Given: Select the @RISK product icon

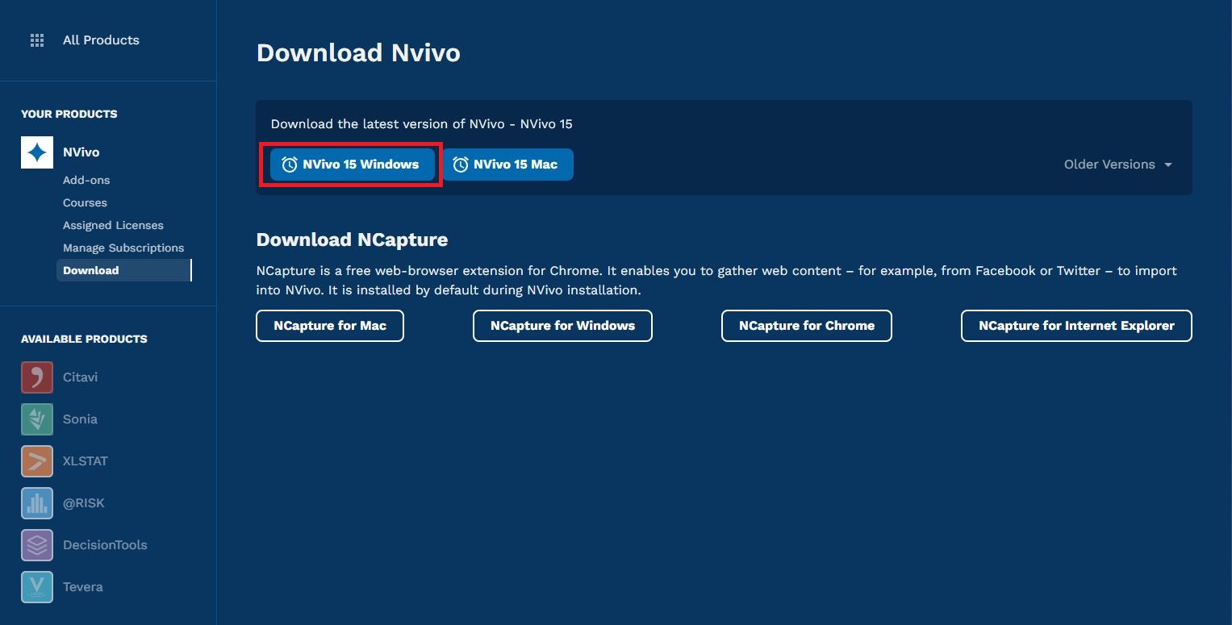Looking at the screenshot, I should pos(37,503).
